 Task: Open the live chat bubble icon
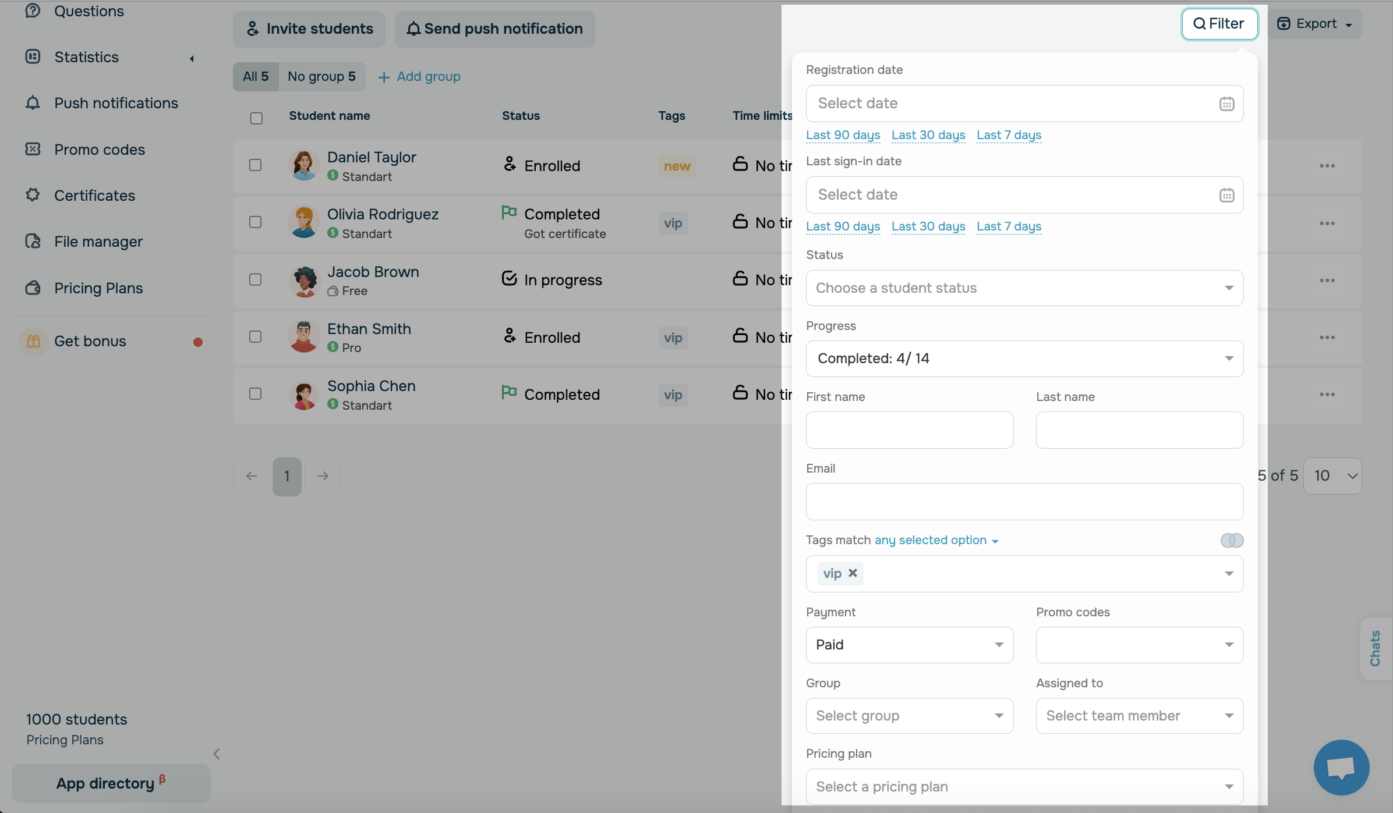(1341, 768)
